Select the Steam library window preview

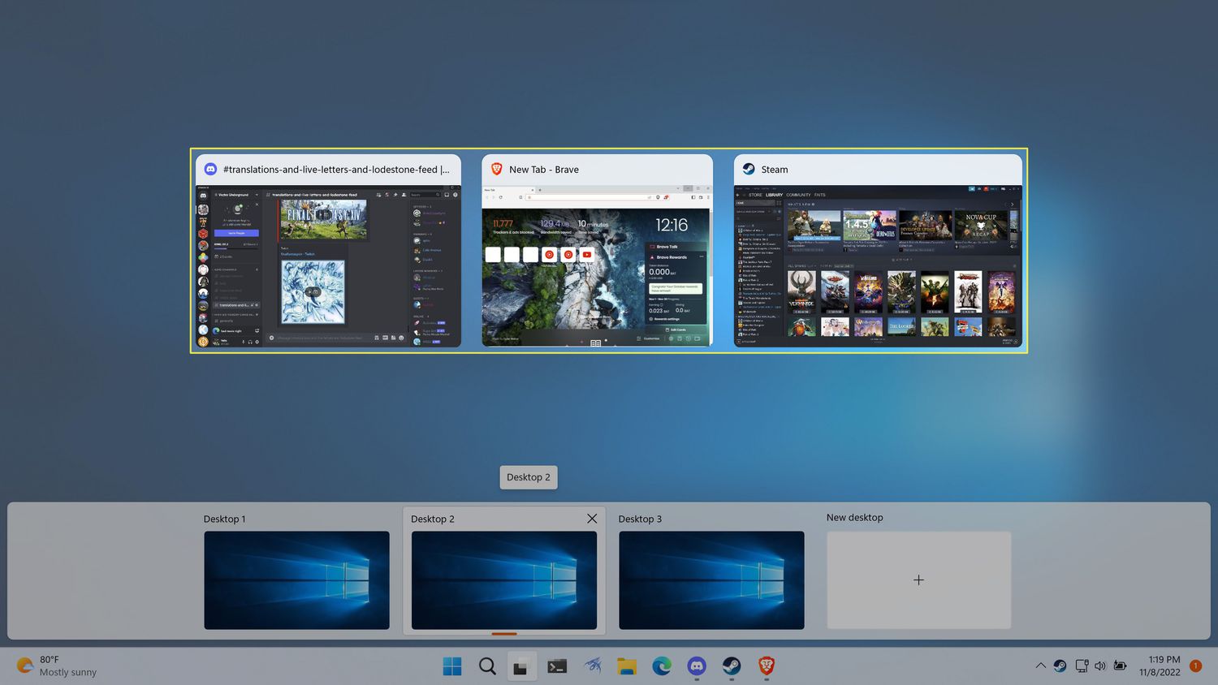(x=878, y=265)
